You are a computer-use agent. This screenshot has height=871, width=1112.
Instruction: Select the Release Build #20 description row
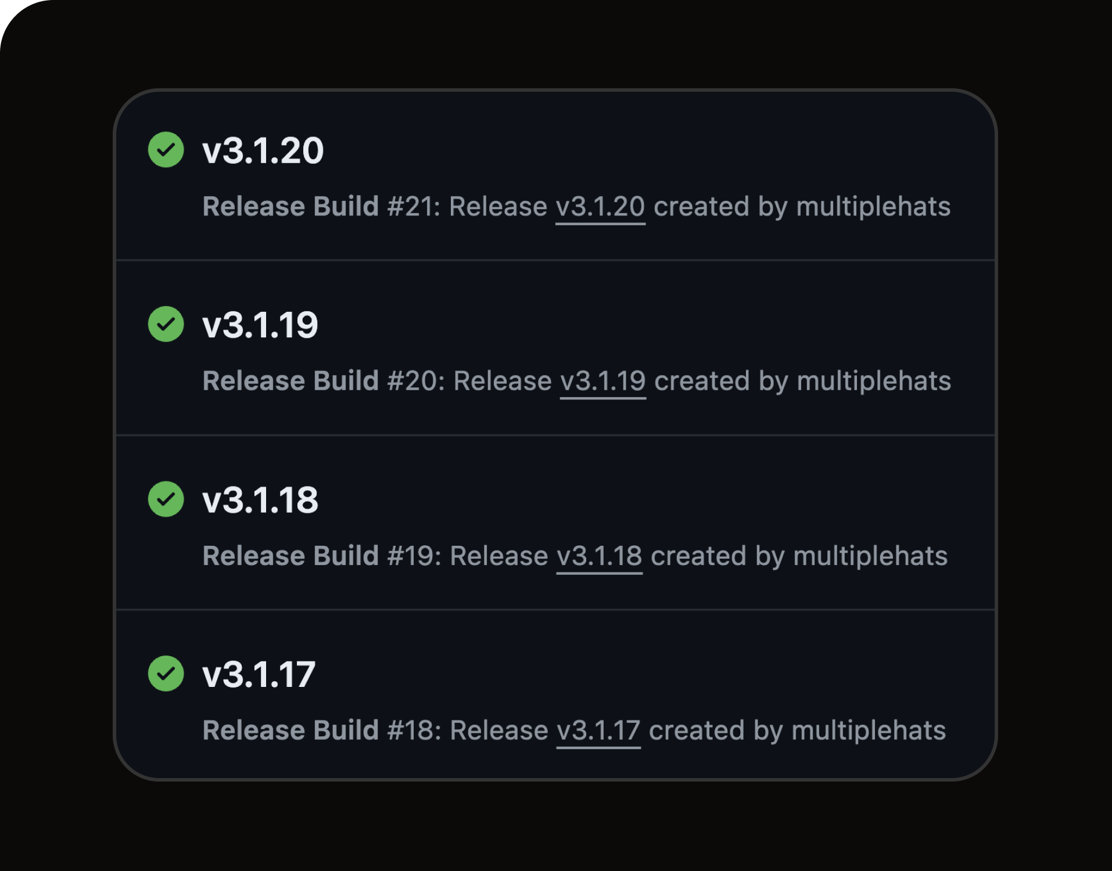(x=577, y=381)
